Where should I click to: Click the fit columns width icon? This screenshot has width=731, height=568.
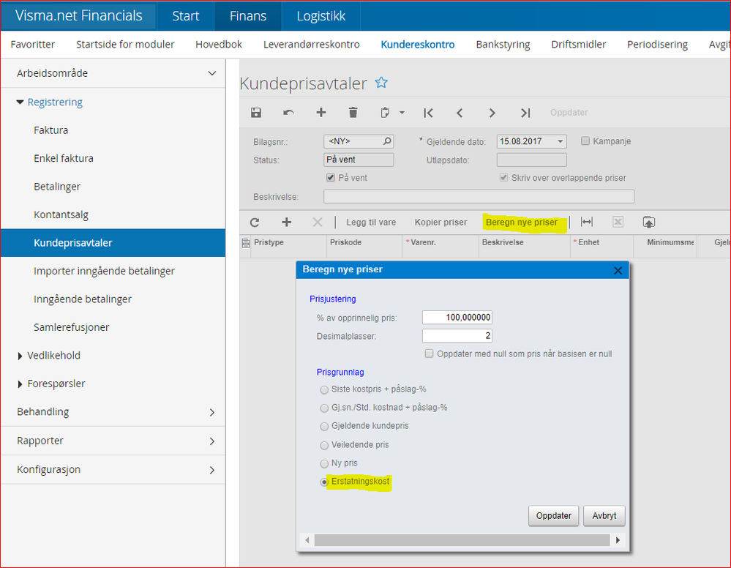(586, 223)
